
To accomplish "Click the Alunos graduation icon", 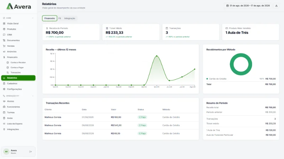I will pos(4,101).
